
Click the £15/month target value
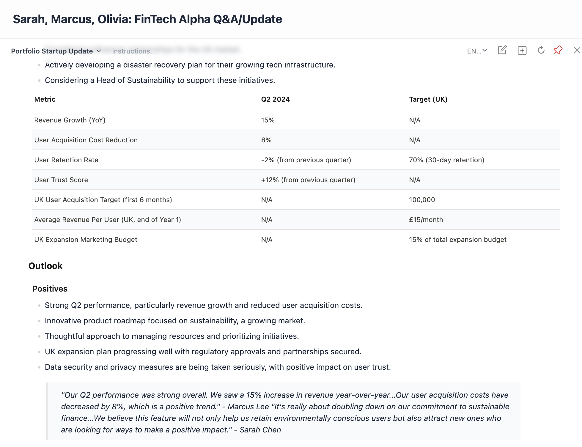click(426, 220)
